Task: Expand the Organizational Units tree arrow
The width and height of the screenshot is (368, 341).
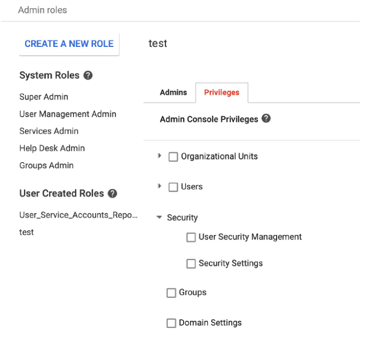Action: (x=160, y=156)
